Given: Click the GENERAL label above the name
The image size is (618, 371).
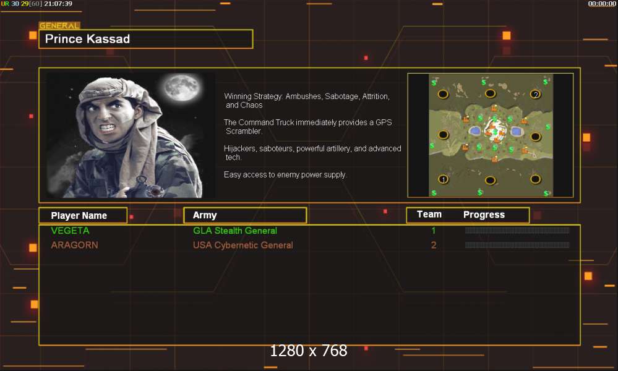Looking at the screenshot, I should pos(59,25).
